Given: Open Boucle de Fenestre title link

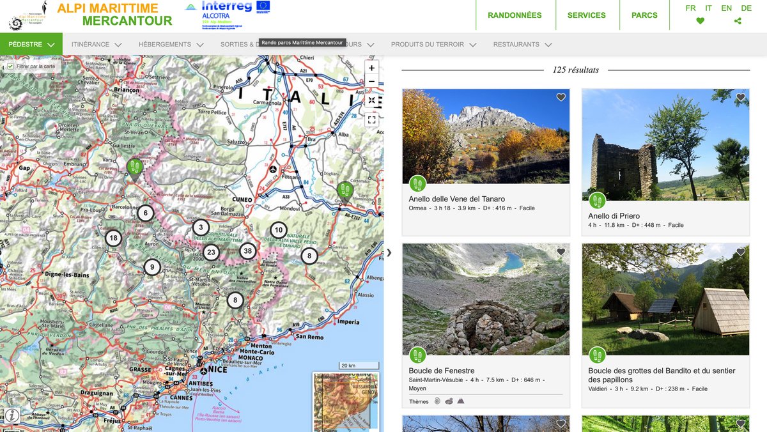Looking at the screenshot, I should pos(442,371).
